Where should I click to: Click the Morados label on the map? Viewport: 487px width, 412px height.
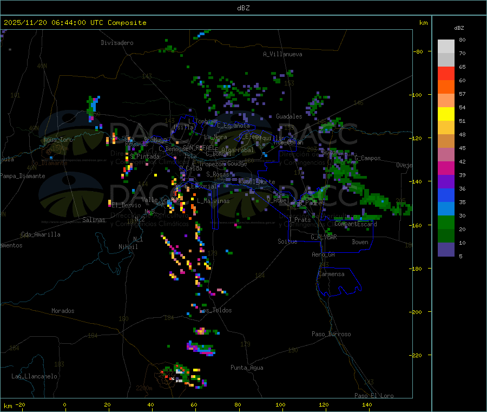tap(63, 311)
